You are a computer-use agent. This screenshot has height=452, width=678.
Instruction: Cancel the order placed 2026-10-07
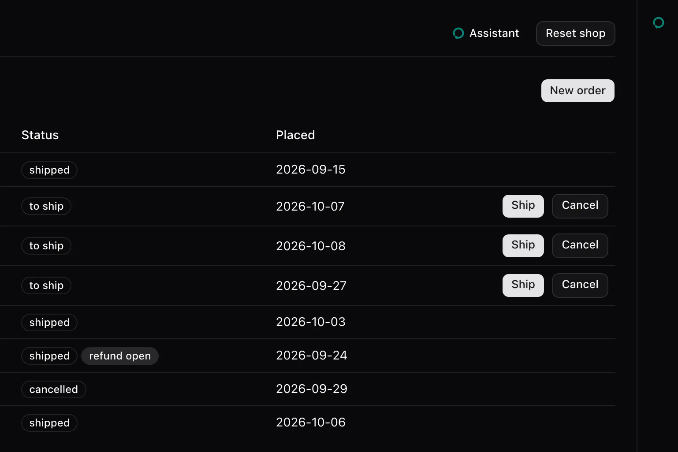(580, 206)
